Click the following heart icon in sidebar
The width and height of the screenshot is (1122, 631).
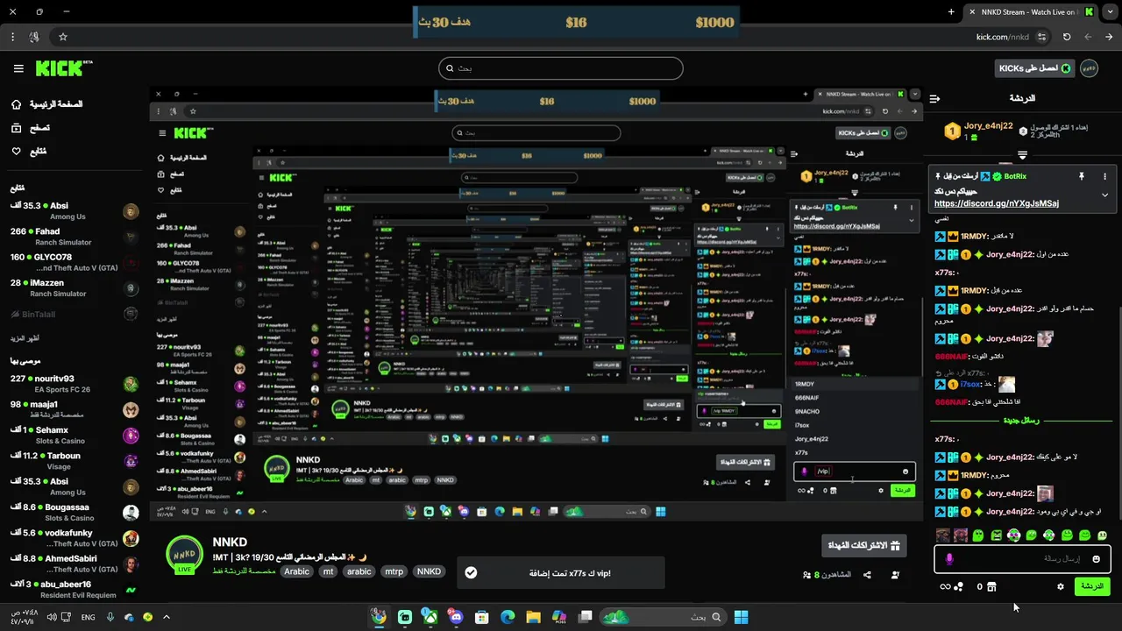(16, 151)
